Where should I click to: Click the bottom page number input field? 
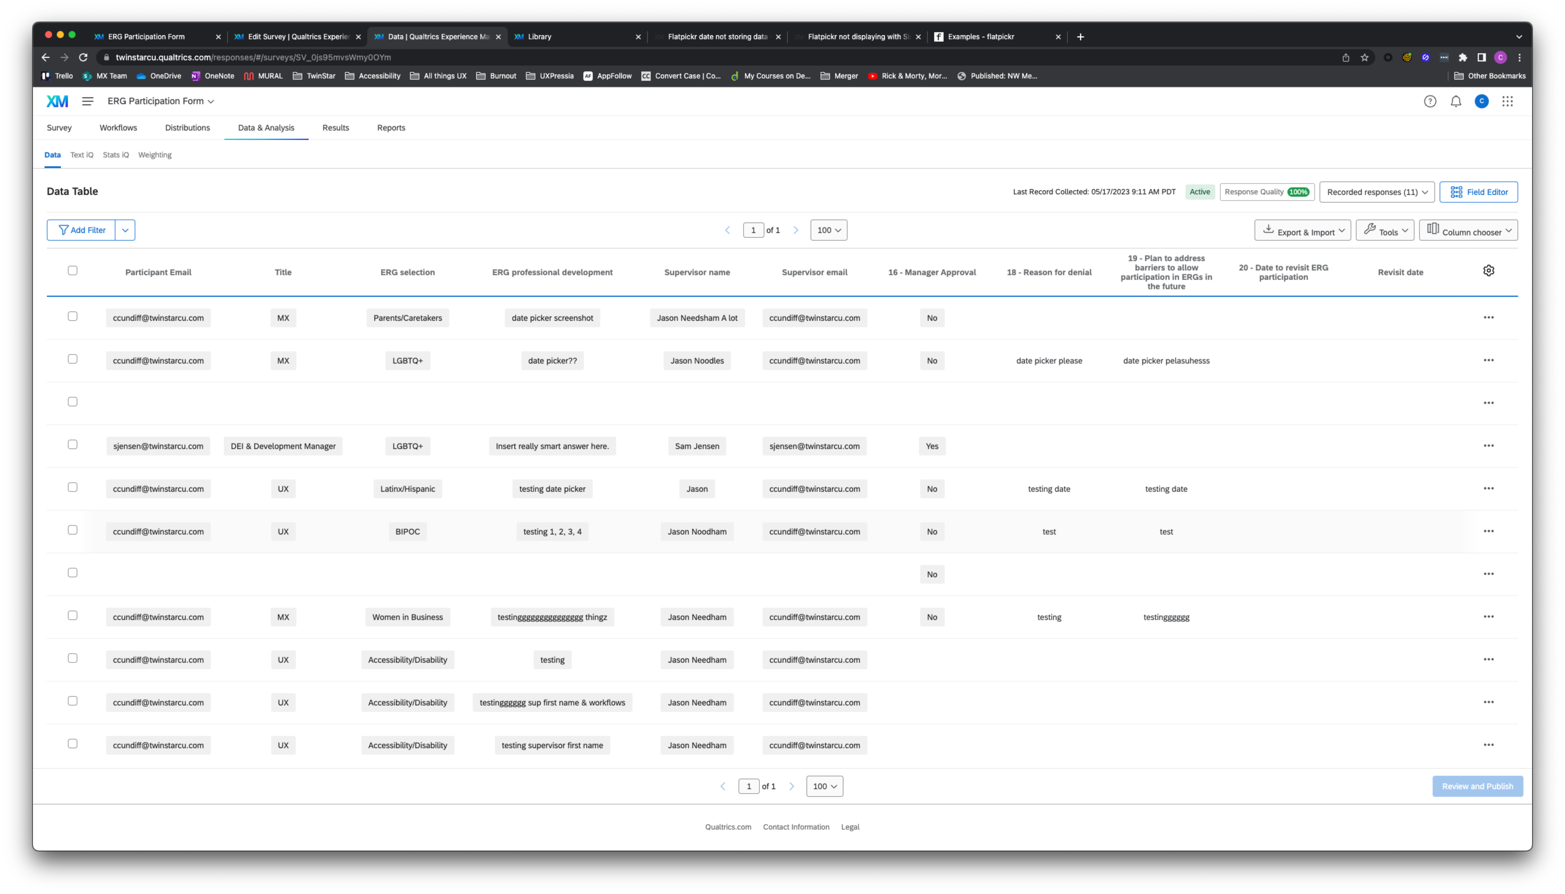click(x=749, y=786)
